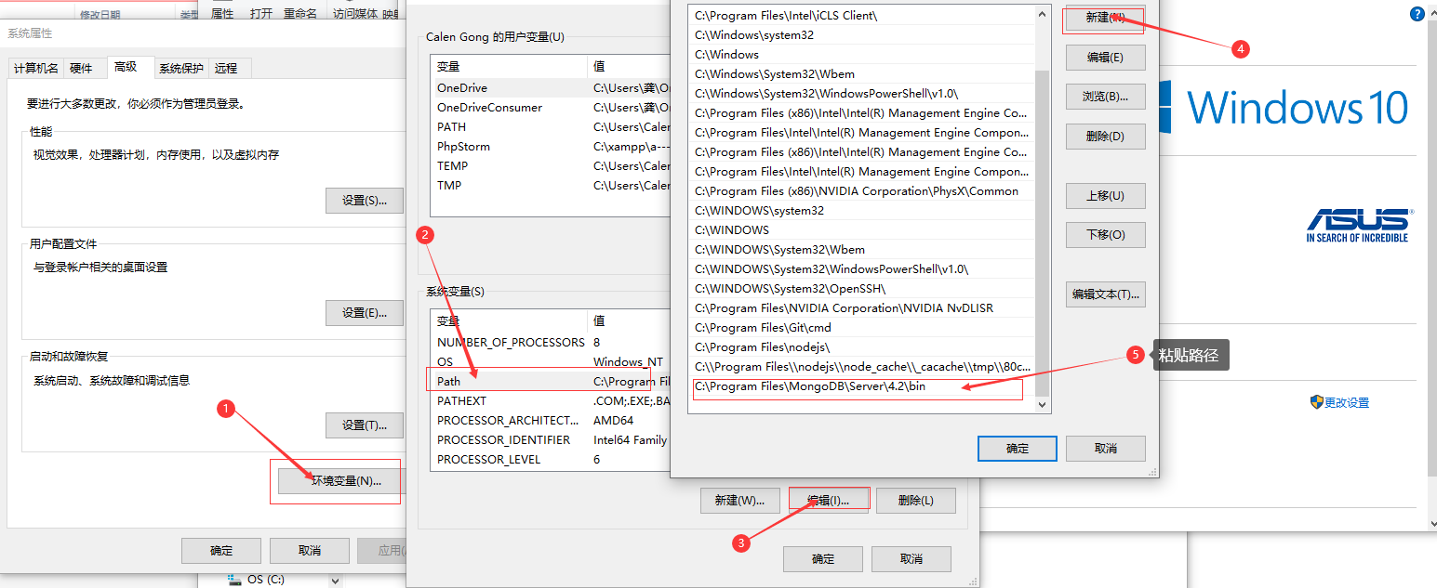The width and height of the screenshot is (1437, 588).
Task: Click the 下移(O) button
Action: point(1105,235)
